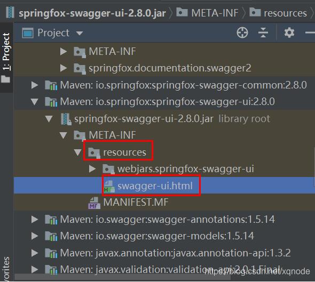The width and height of the screenshot is (315, 282).
Task: Open the 1: Project side tool tab
Action: click(x=6, y=52)
